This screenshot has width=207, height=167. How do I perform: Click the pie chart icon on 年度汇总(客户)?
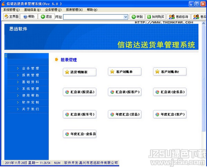[x=157, y=114]
